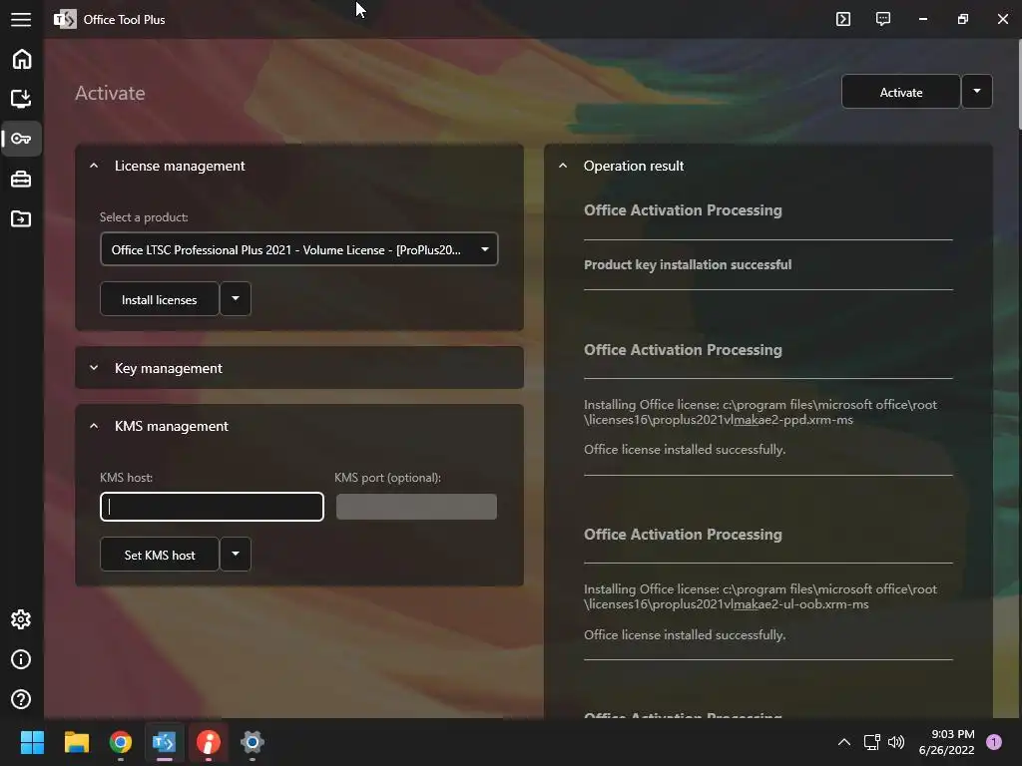Click the proplus2021vlmakae2-ul-oob.xrm-ms license path

point(760,596)
